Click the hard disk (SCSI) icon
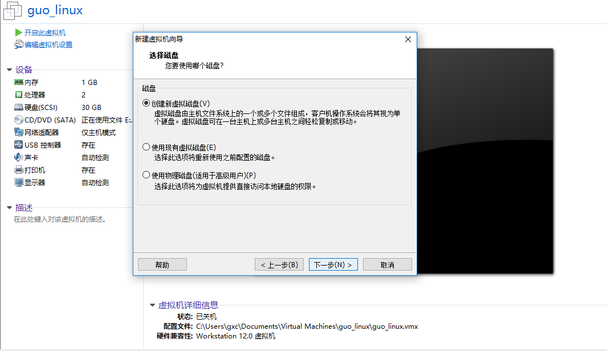Screen dimensions: 607x351 (x=19, y=107)
